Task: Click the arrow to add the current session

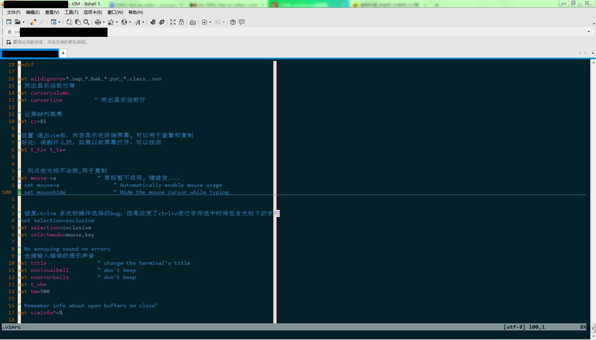Action: (x=9, y=42)
